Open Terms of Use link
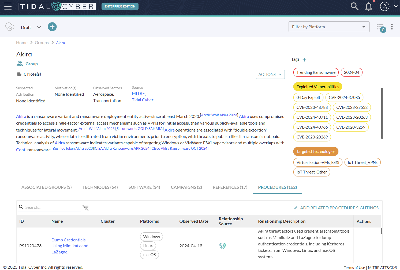The width and height of the screenshot is (400, 270). coord(354,268)
